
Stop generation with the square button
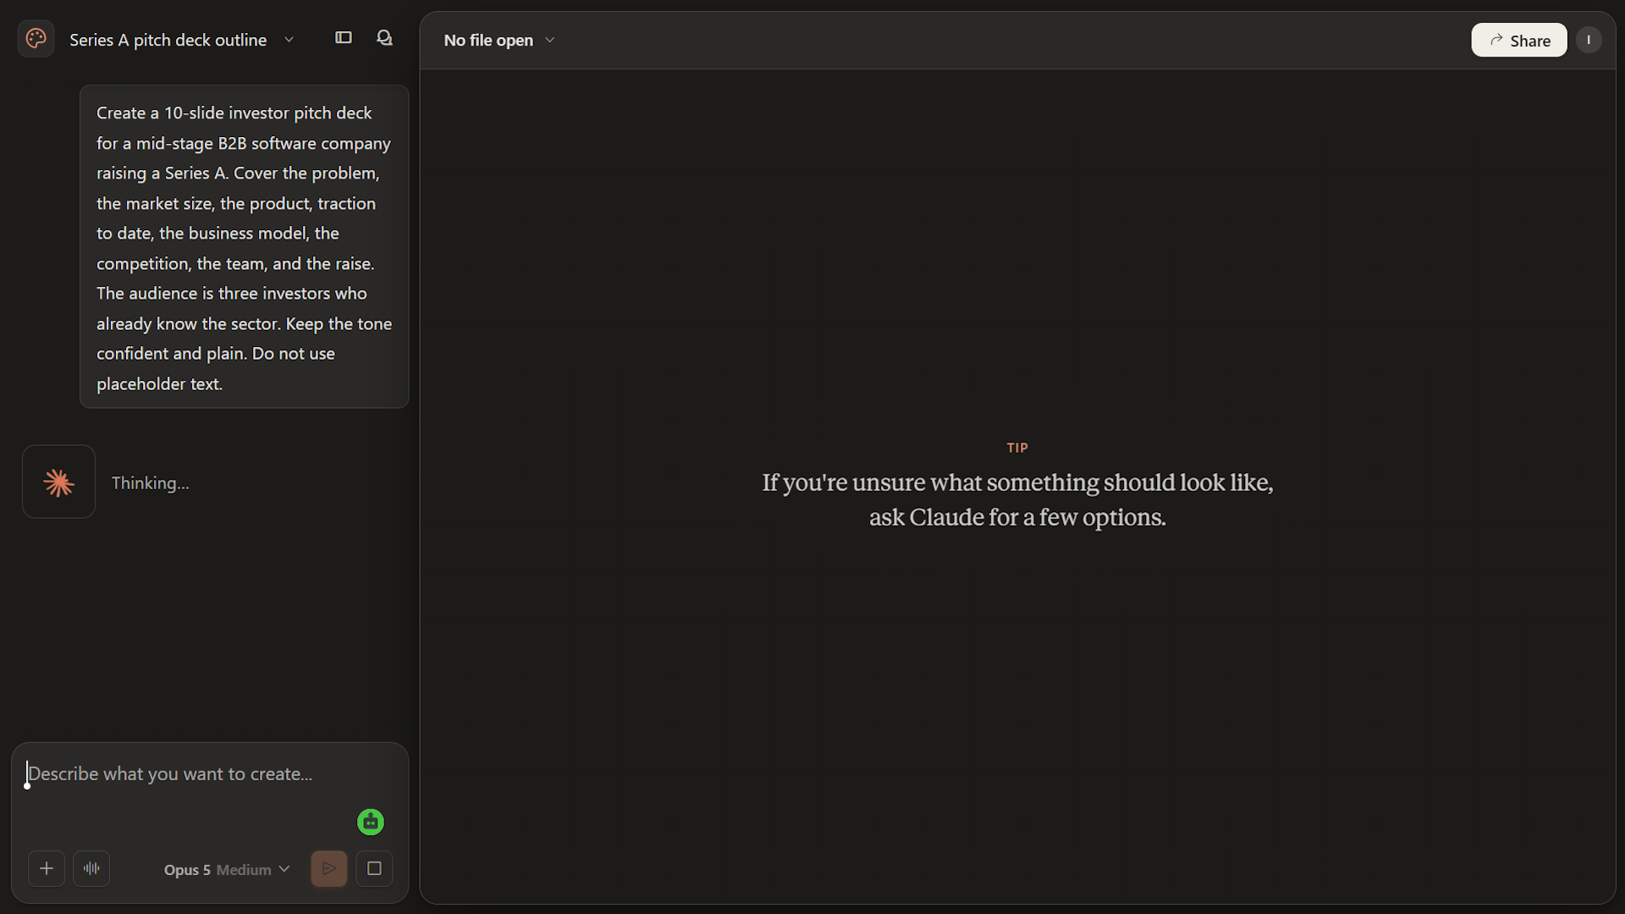pyautogui.click(x=374, y=868)
